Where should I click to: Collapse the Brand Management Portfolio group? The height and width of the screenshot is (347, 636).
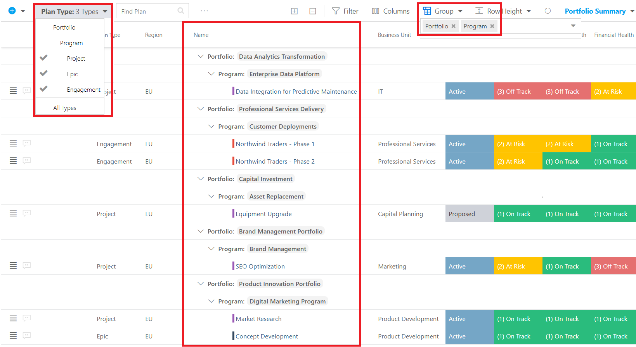pyautogui.click(x=201, y=231)
